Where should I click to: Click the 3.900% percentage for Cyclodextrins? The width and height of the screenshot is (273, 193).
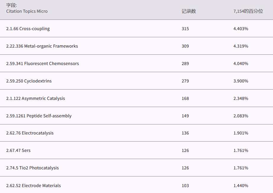241,81
